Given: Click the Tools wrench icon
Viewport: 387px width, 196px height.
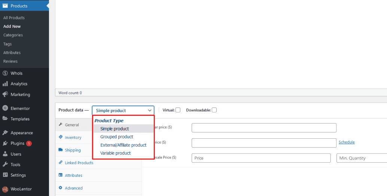Looking at the screenshot, I should [5, 165].
